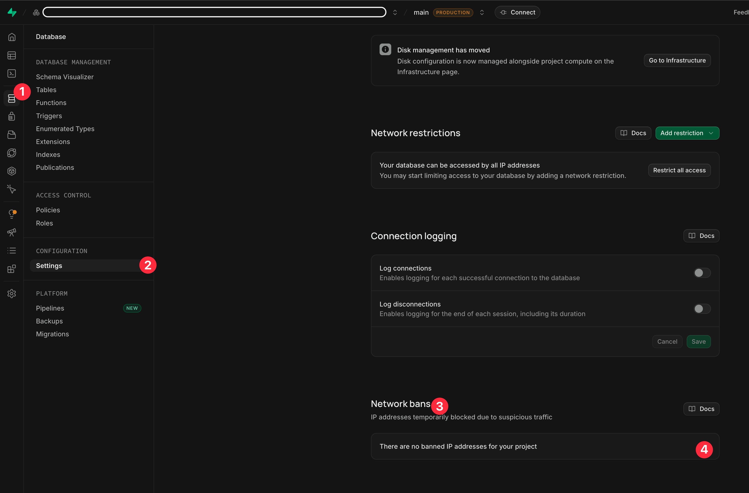Open the Storage folder icon

pos(12,135)
